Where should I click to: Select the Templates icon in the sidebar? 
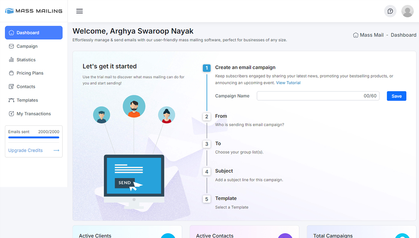pyautogui.click(x=11, y=100)
